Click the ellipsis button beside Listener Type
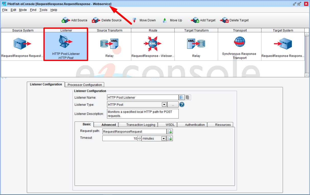310x195 pixels. (x=173, y=104)
